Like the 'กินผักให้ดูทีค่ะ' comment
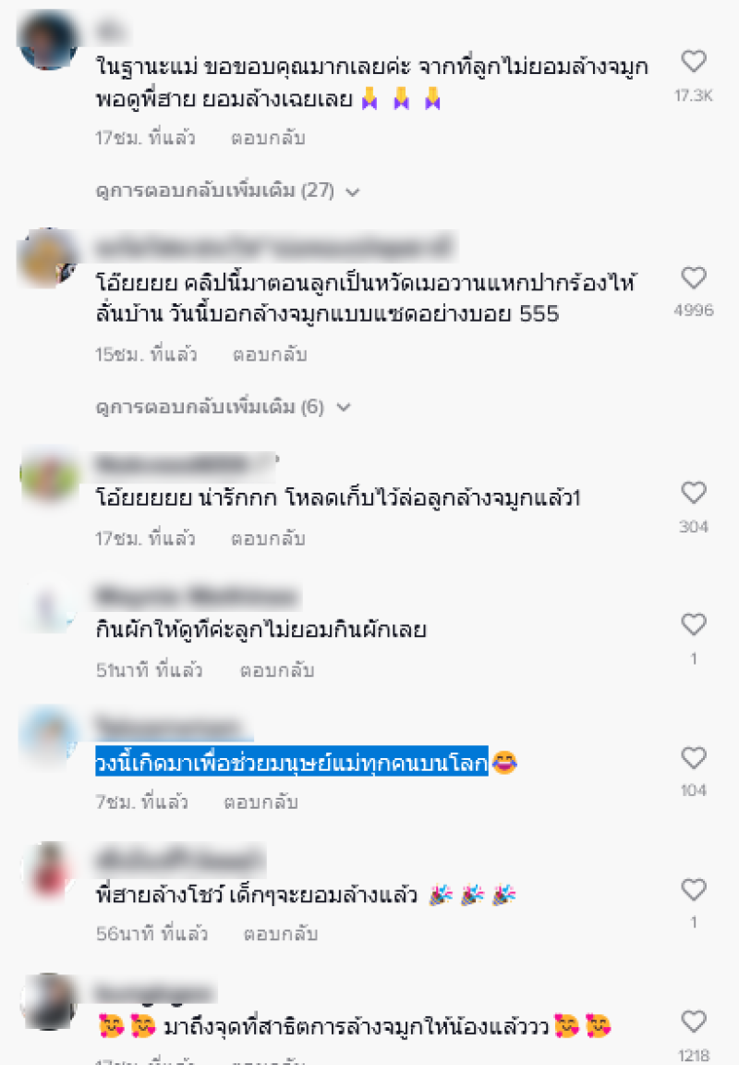Viewport: 739px width, 1065px height. point(694,624)
